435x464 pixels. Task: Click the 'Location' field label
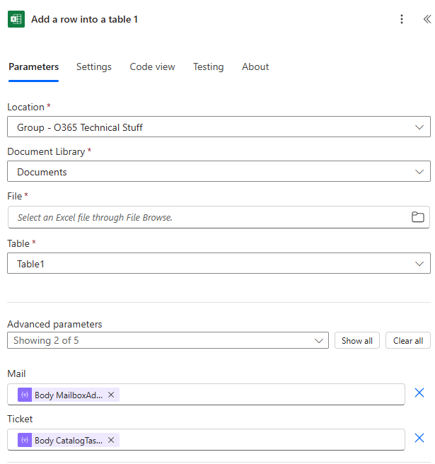25,107
